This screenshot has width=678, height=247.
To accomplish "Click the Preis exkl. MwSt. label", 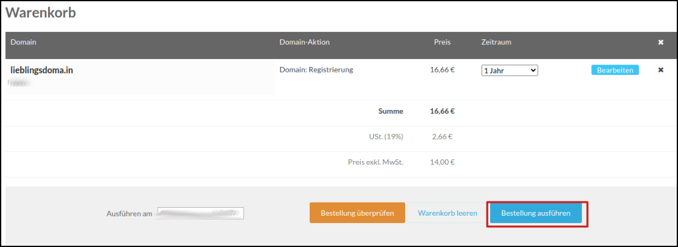I will point(375,163).
